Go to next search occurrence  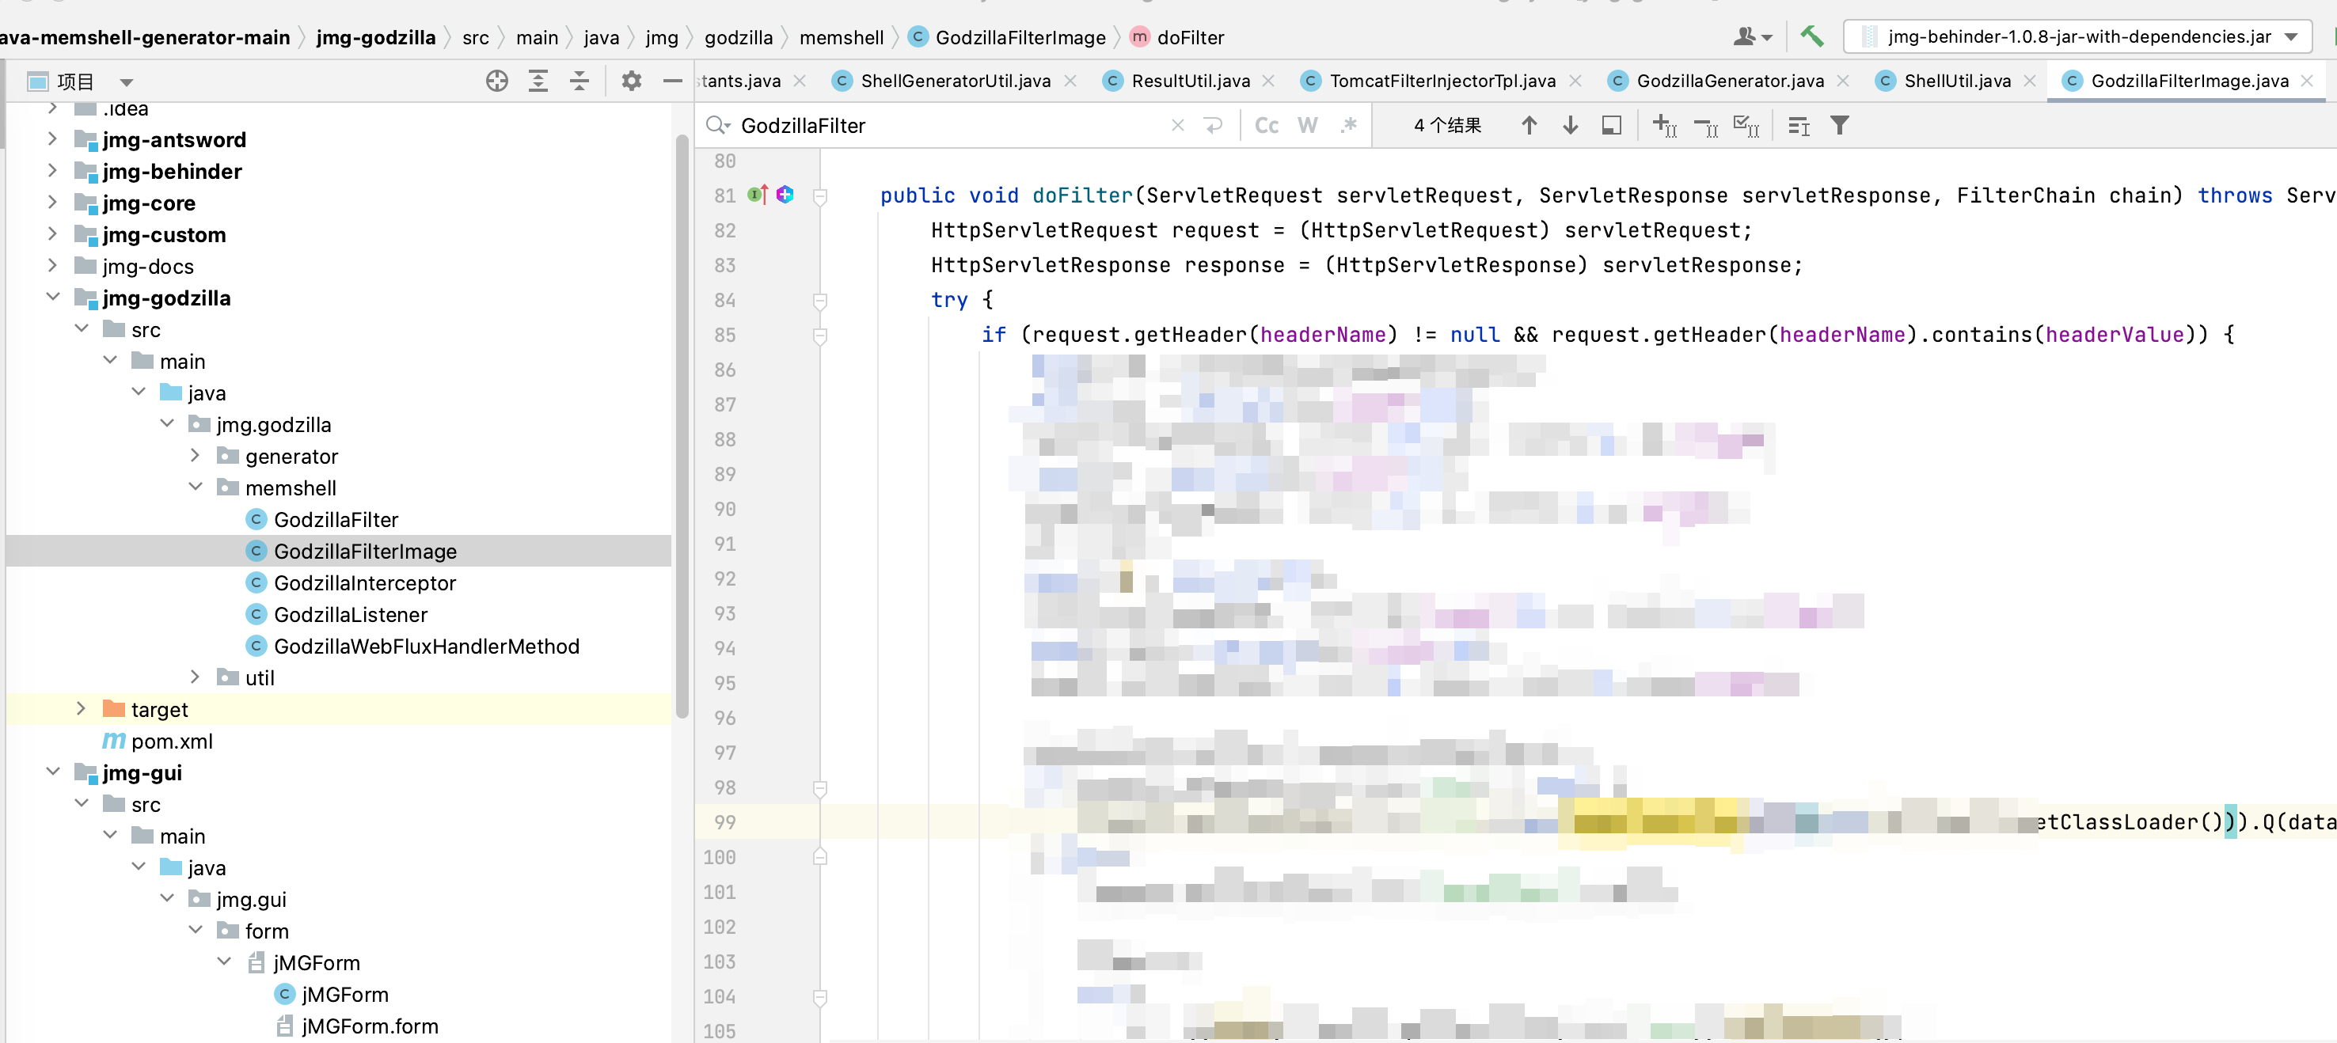pyautogui.click(x=1571, y=125)
